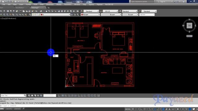Open the ByLayer linetype dropdown

tap(111, 14)
